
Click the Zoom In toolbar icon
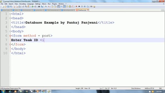(x=46, y=6)
